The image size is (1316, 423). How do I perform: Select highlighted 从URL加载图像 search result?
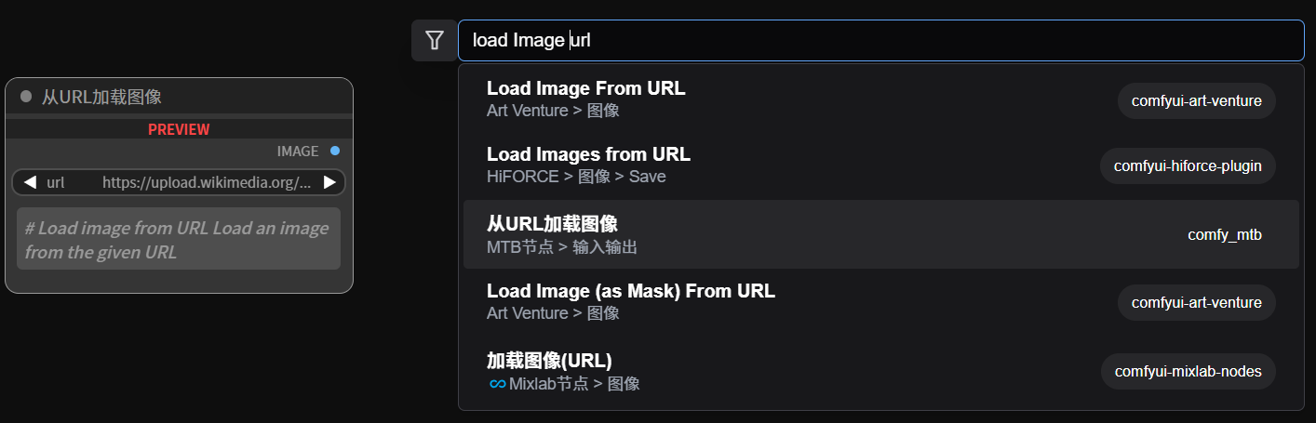point(880,234)
